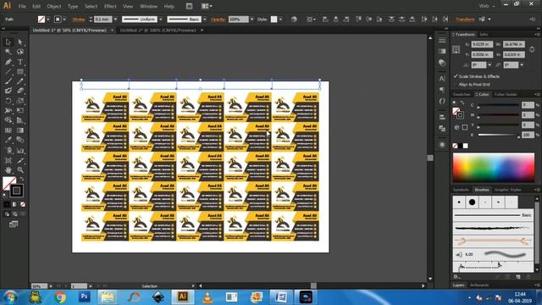
Task: Select the Direct Selection tool
Action: tap(20, 42)
